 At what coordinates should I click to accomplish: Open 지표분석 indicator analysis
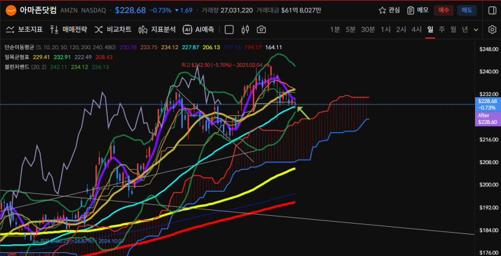coord(157,30)
